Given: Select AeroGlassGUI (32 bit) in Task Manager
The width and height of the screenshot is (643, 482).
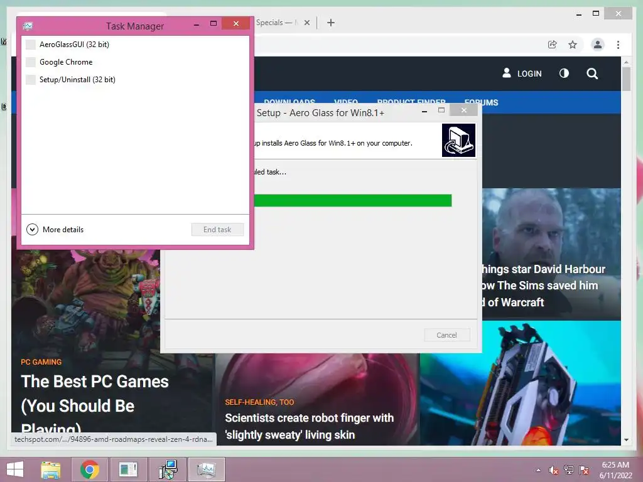Looking at the screenshot, I should tap(135, 45).
